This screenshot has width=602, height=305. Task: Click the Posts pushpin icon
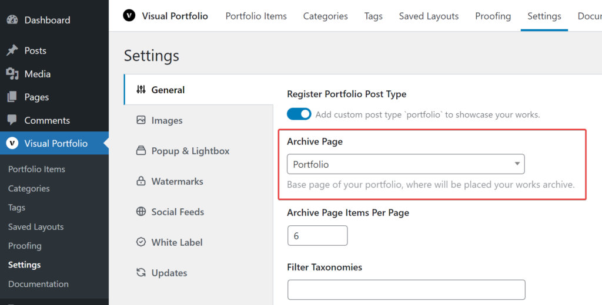pos(12,50)
